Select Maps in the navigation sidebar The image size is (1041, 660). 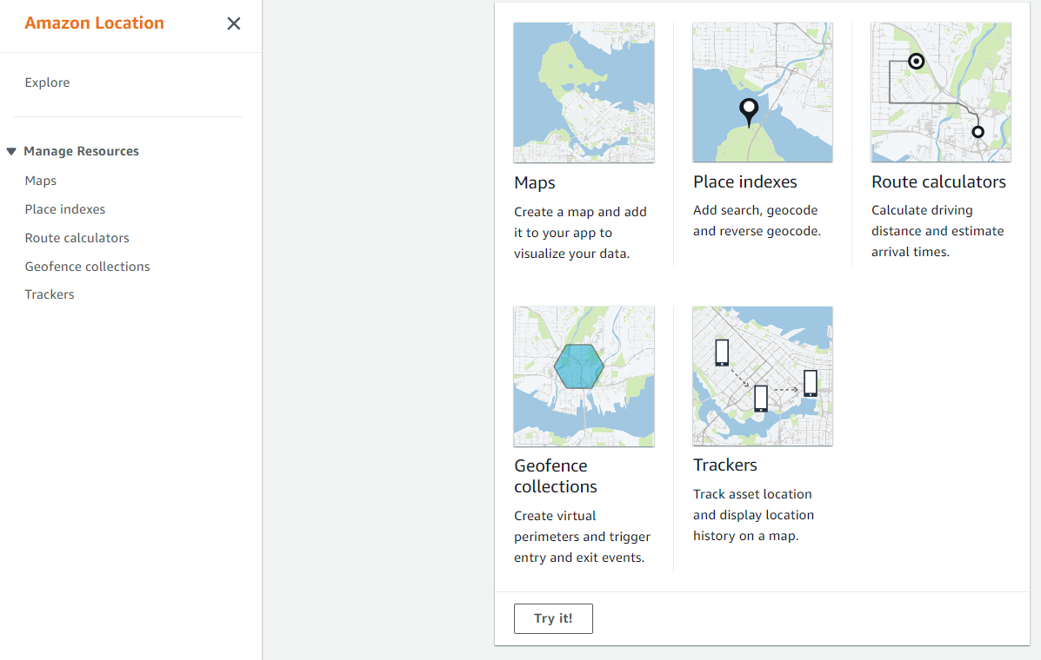40,181
